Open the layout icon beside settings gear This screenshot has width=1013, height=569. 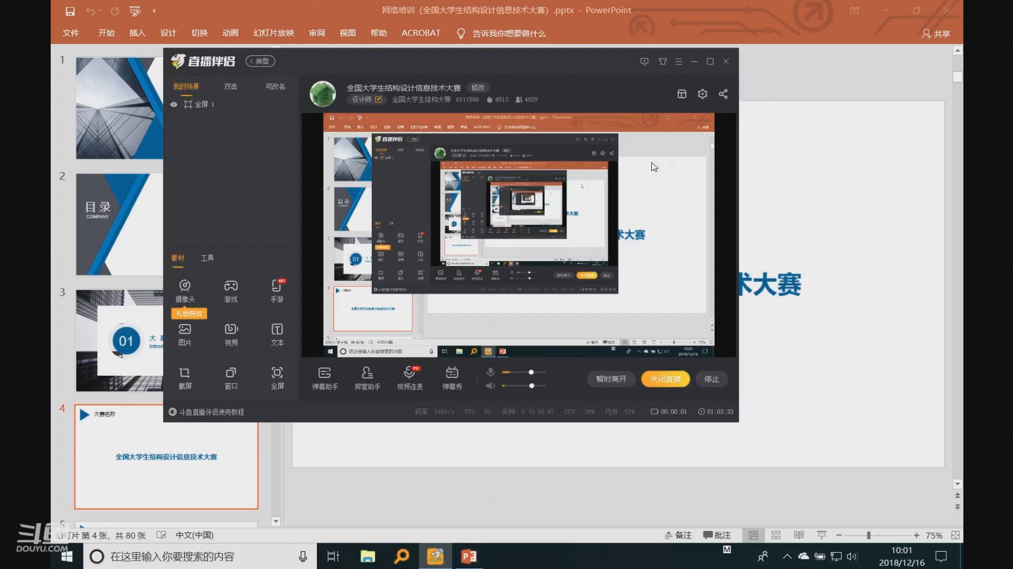click(x=682, y=94)
